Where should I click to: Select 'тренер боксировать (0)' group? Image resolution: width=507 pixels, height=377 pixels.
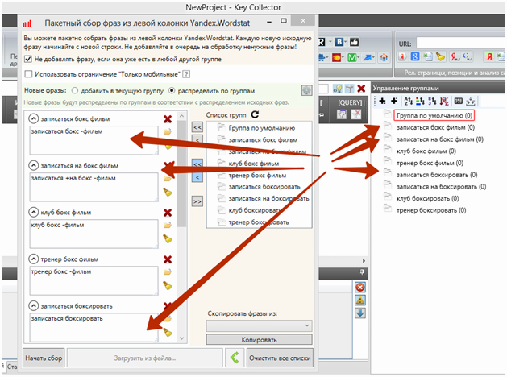[431, 210]
